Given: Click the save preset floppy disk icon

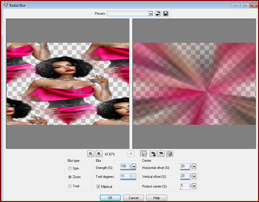Looking at the screenshot, I should pyautogui.click(x=166, y=14).
